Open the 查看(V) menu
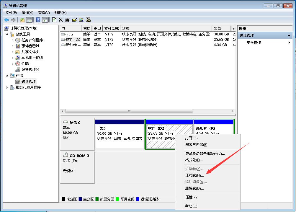Screen dimensions: 296x212 pos(43,13)
